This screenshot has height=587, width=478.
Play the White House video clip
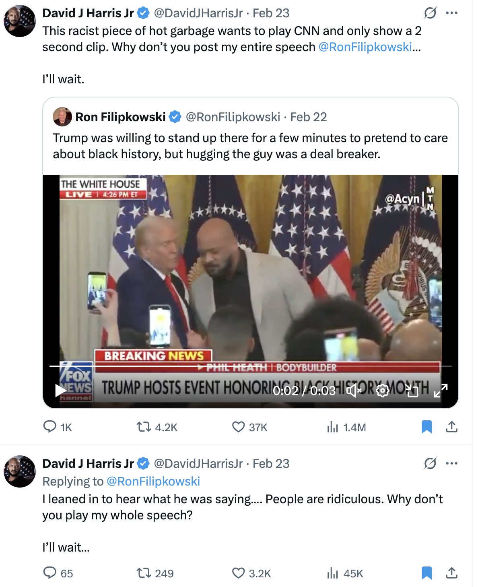coord(60,390)
